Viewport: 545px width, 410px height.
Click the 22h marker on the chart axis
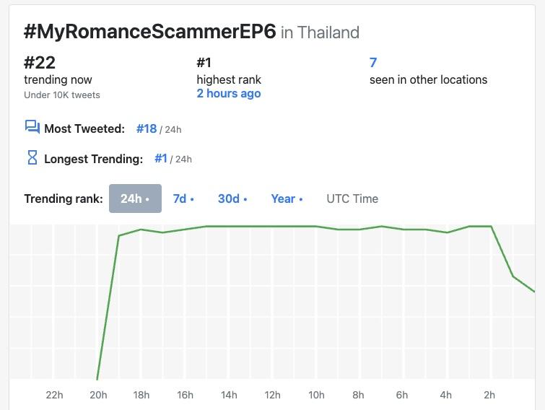click(54, 395)
